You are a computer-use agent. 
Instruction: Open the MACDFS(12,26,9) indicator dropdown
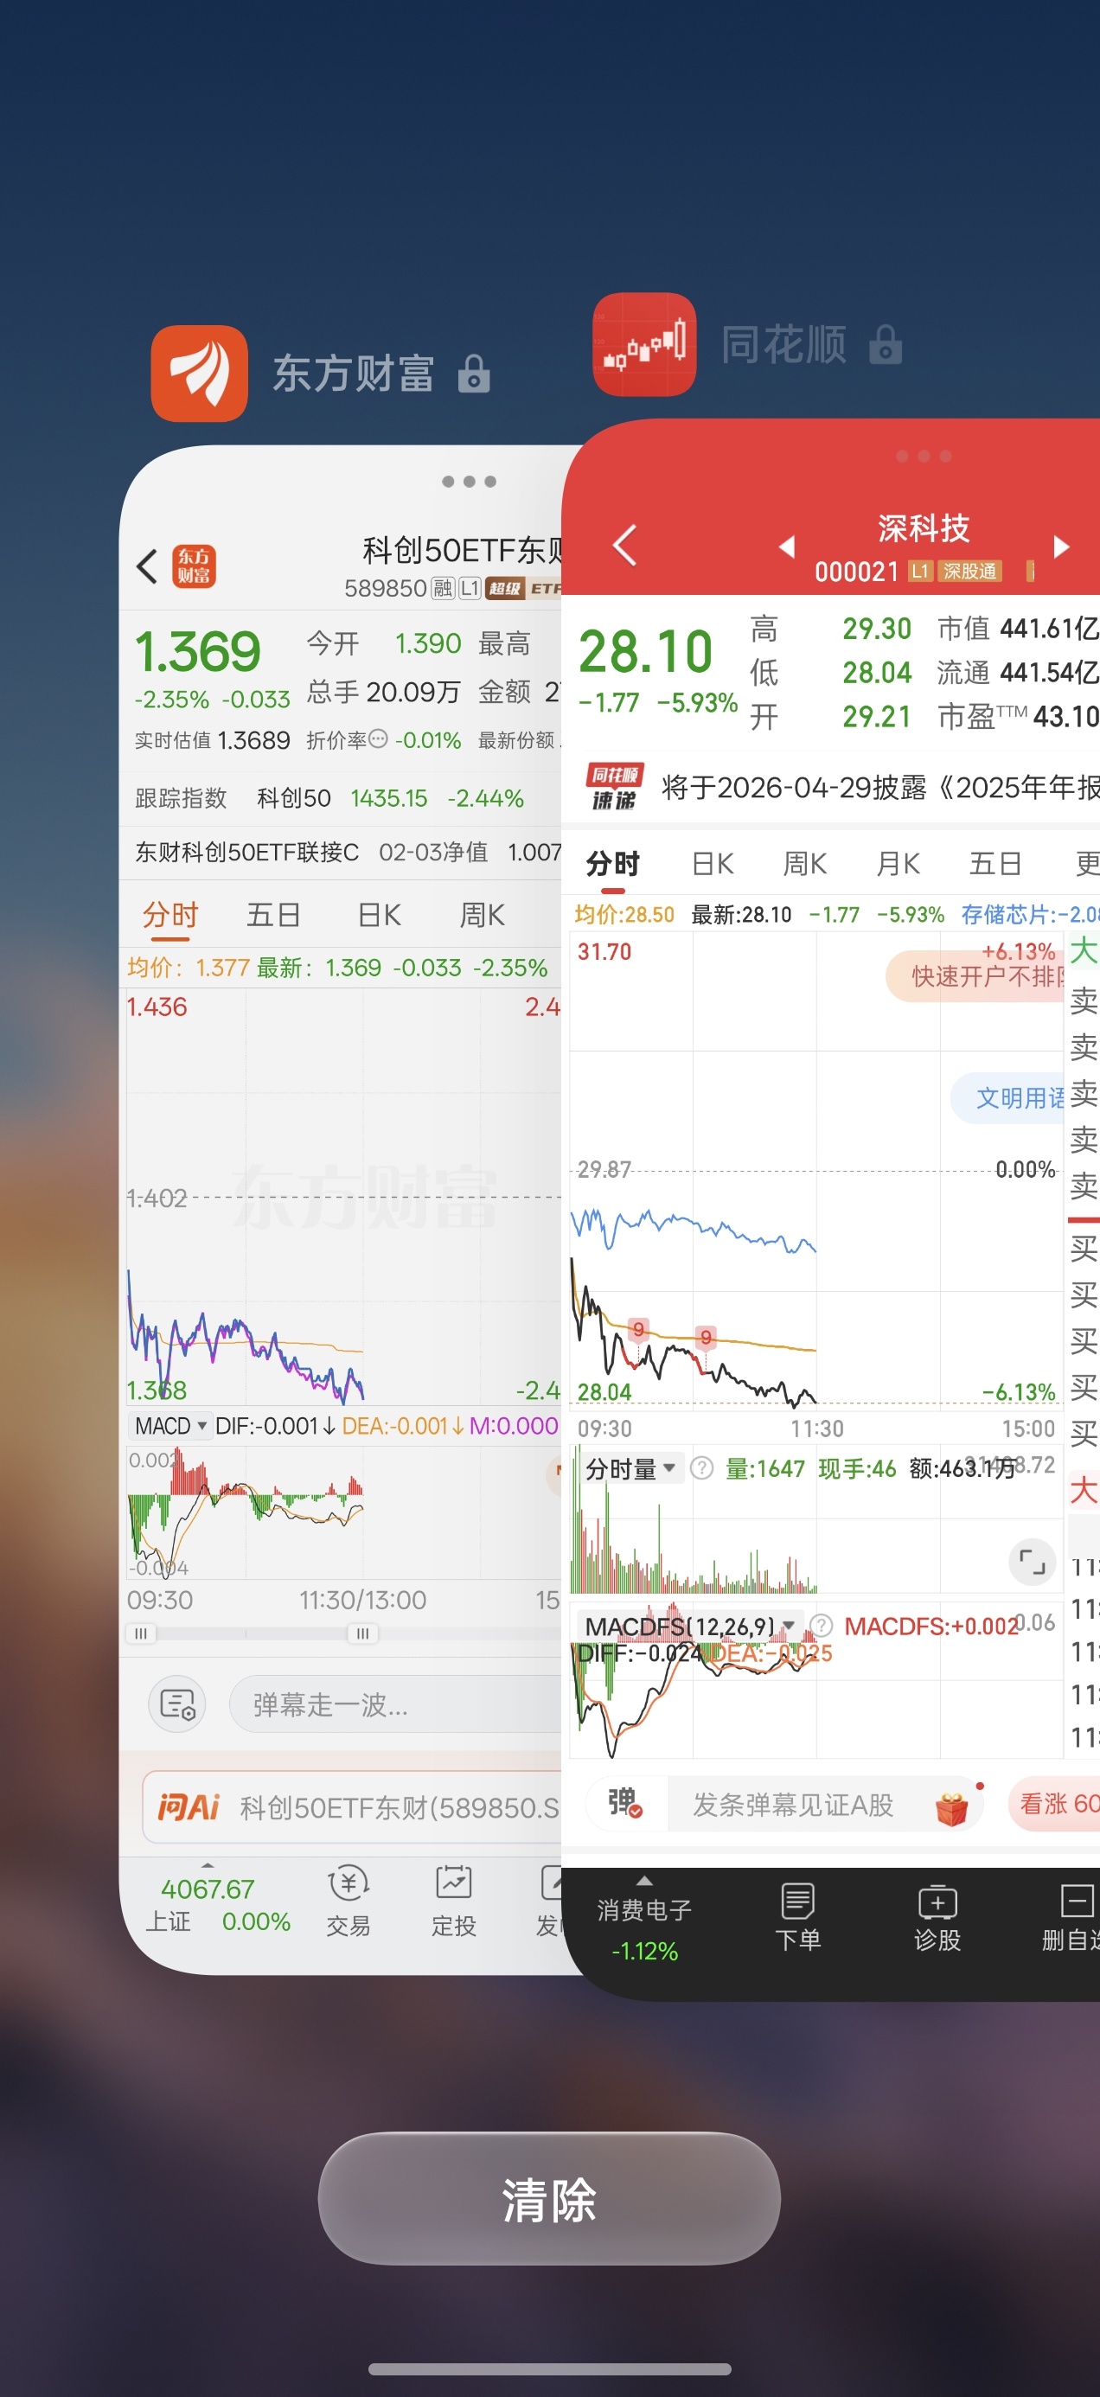coord(688,1626)
